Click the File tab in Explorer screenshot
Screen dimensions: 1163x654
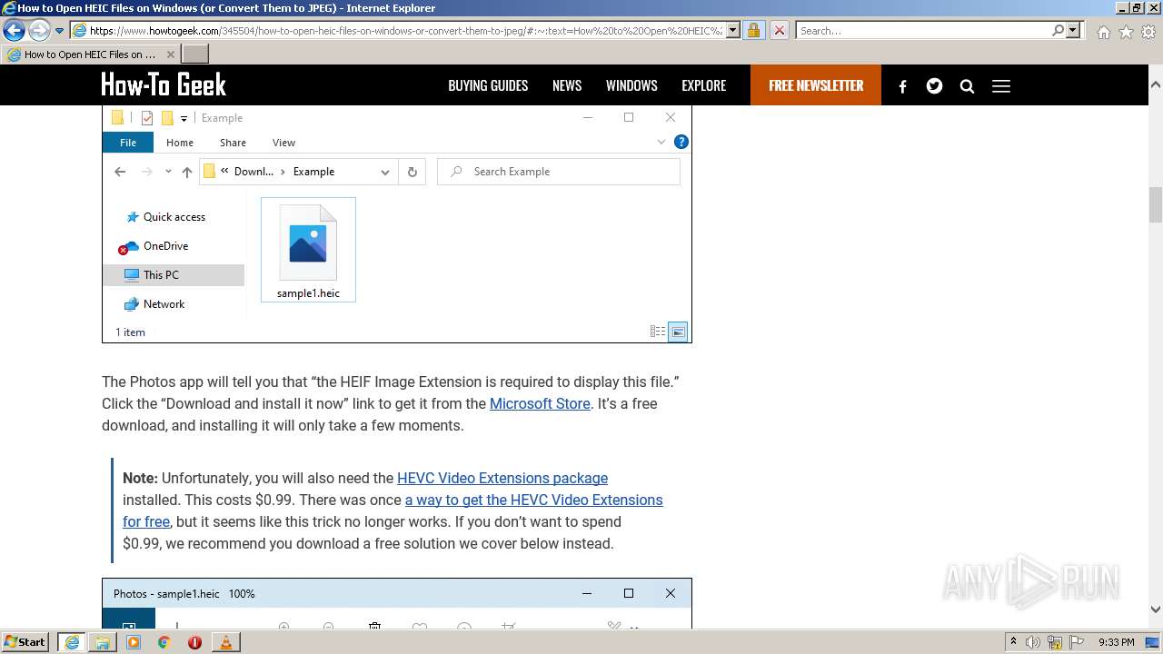point(128,143)
